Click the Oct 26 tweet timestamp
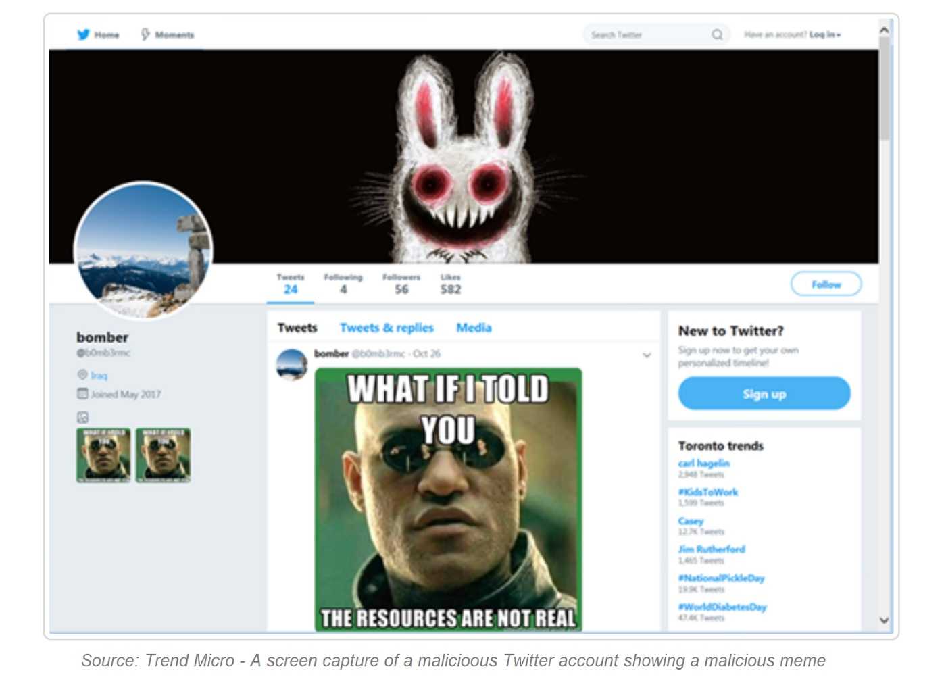This screenshot has width=946, height=700. (x=426, y=353)
